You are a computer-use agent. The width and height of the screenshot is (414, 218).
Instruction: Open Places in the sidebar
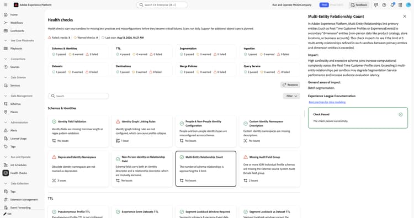pos(14,112)
